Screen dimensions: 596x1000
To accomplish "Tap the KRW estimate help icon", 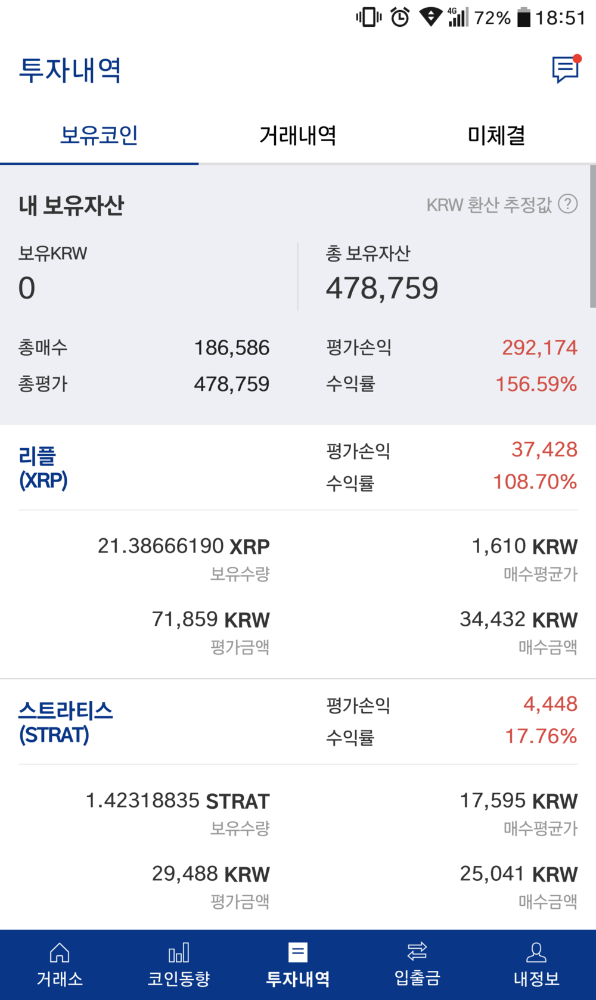I will coord(567,204).
